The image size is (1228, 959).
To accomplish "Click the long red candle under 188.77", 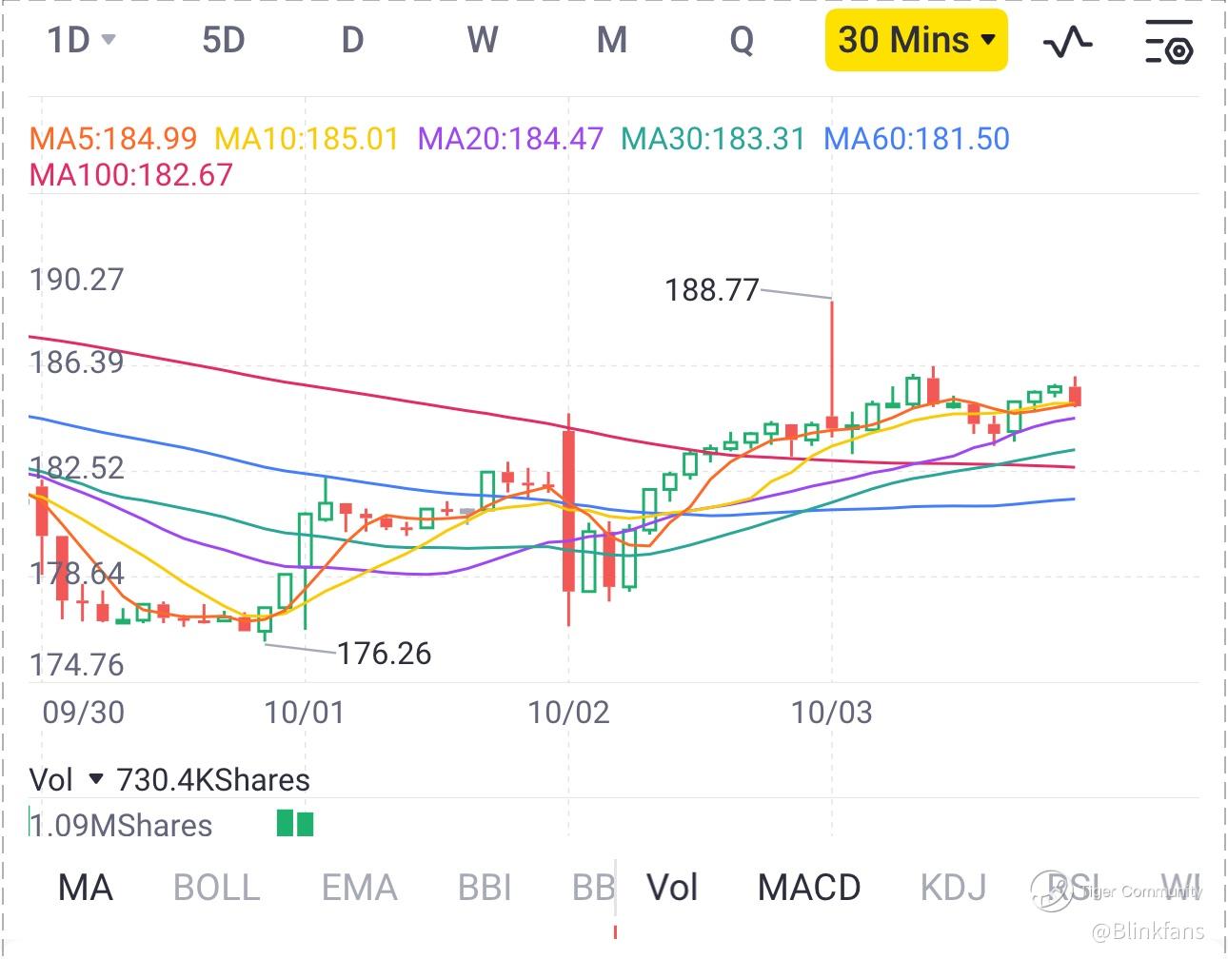I will 832,368.
